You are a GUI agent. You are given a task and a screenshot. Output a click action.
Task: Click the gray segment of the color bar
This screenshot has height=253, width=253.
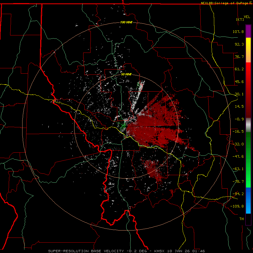click(248, 125)
